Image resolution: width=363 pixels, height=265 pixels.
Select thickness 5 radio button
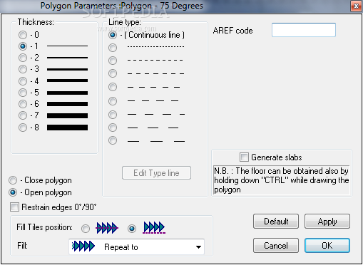[23, 93]
